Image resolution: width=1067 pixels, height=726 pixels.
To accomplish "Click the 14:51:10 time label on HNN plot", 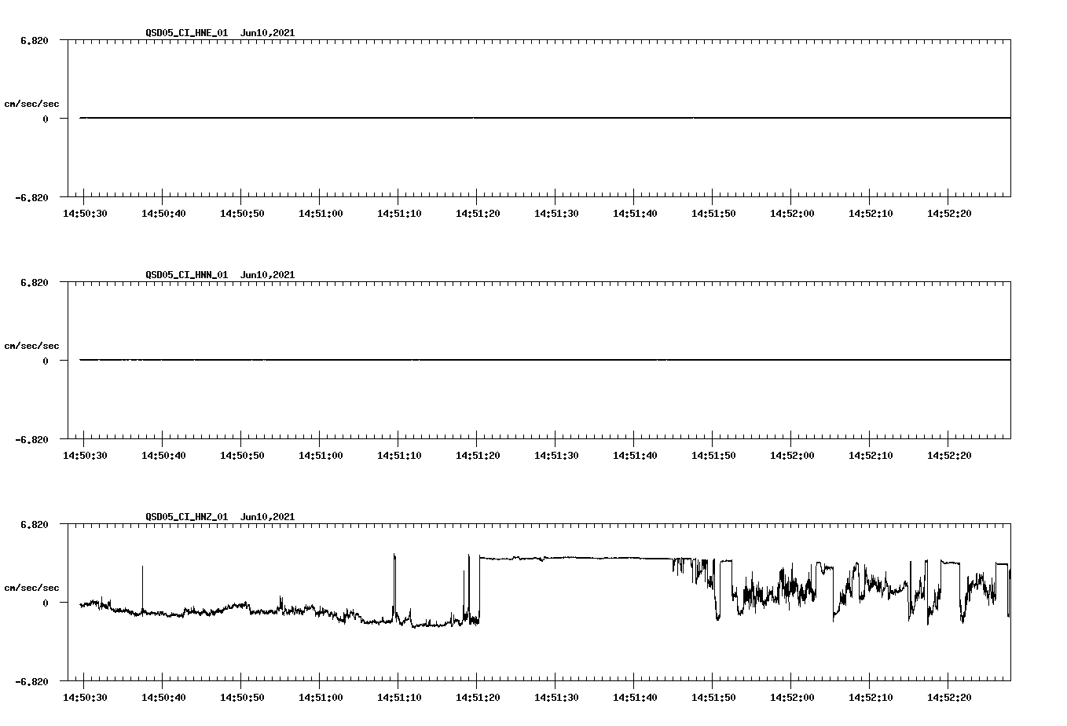I will point(399,456).
